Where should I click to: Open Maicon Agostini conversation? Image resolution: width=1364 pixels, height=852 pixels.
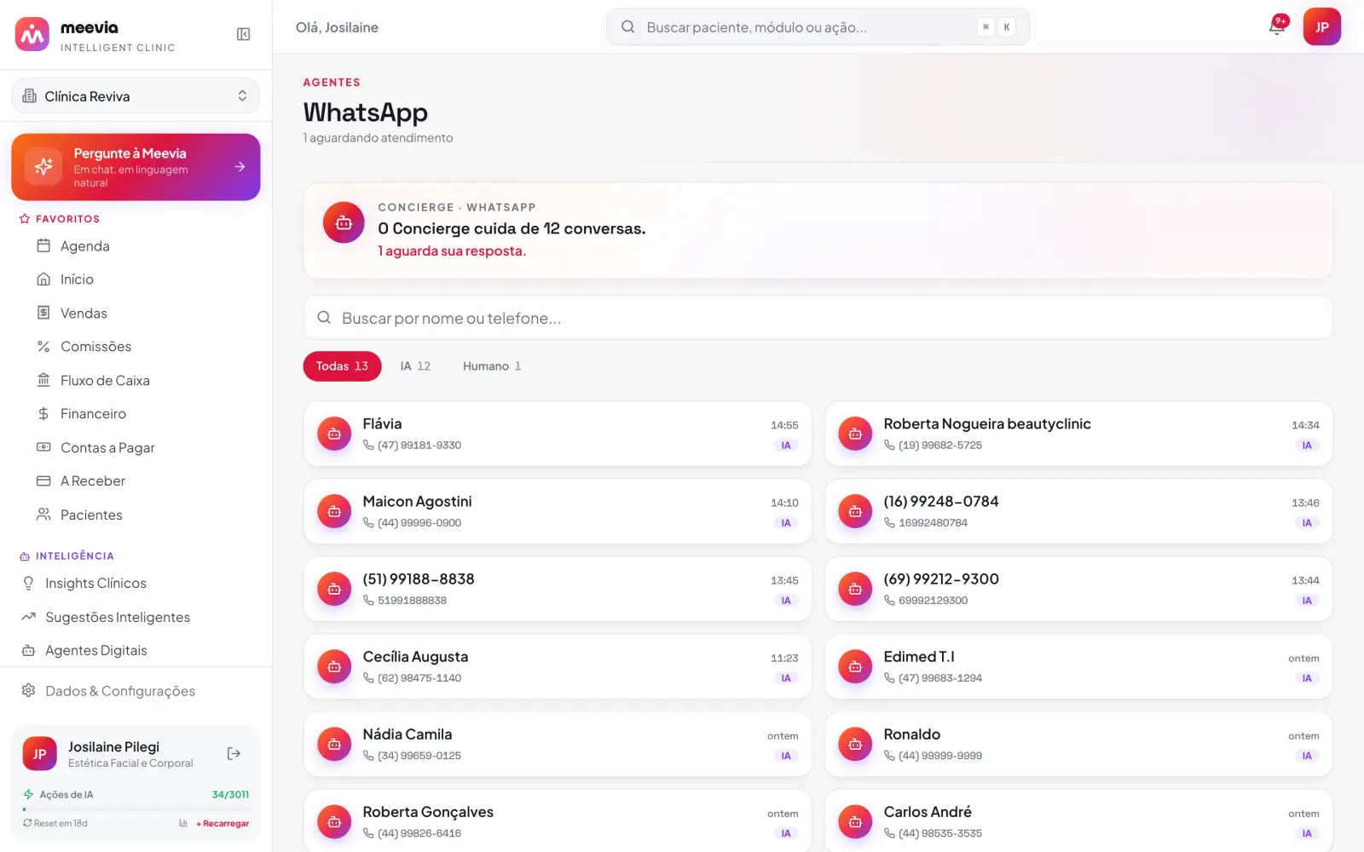pos(558,511)
